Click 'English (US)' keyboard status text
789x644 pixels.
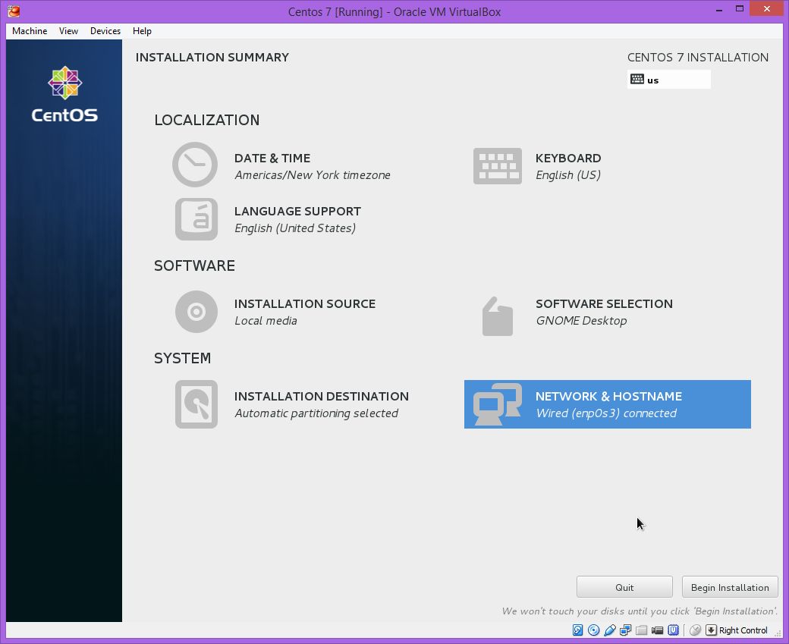568,175
